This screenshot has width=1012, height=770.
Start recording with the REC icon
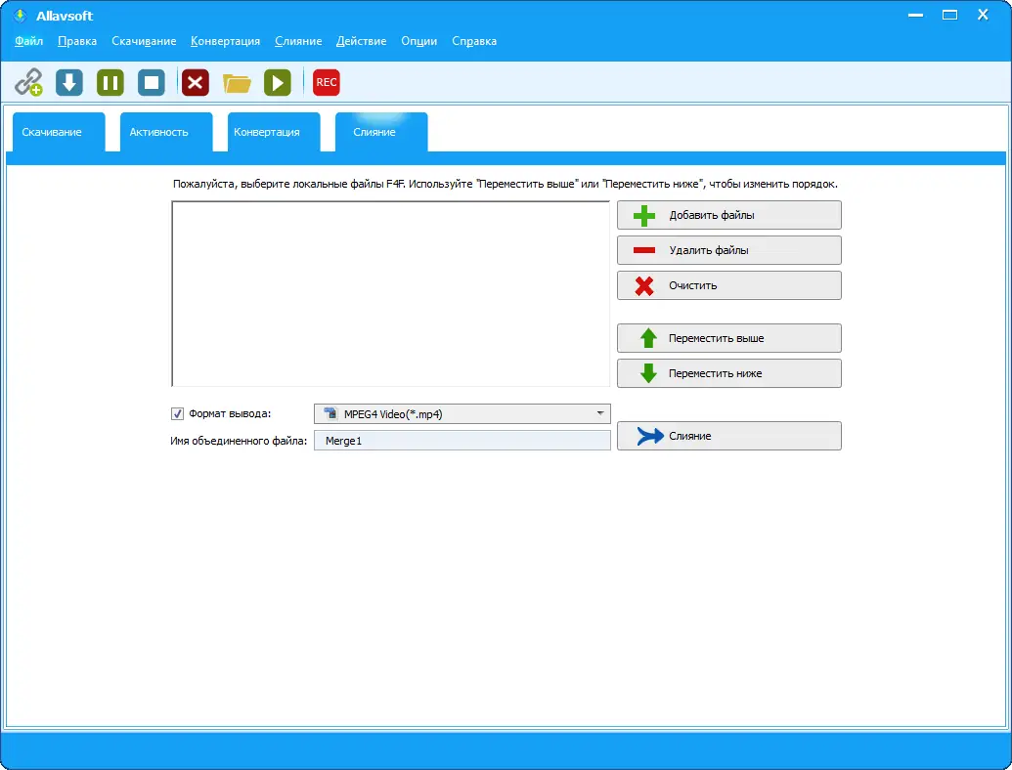(x=326, y=82)
